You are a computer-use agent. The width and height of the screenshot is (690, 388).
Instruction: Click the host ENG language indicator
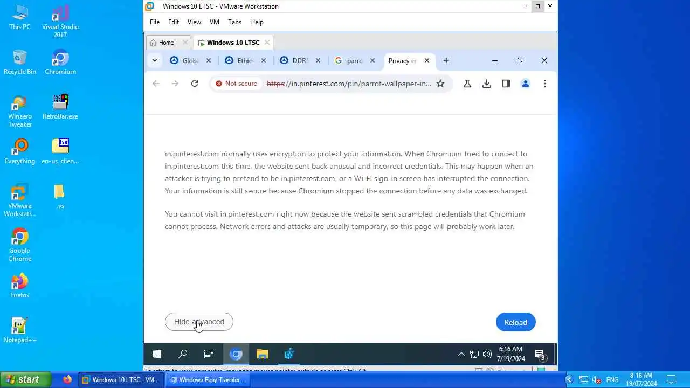coord(612,379)
